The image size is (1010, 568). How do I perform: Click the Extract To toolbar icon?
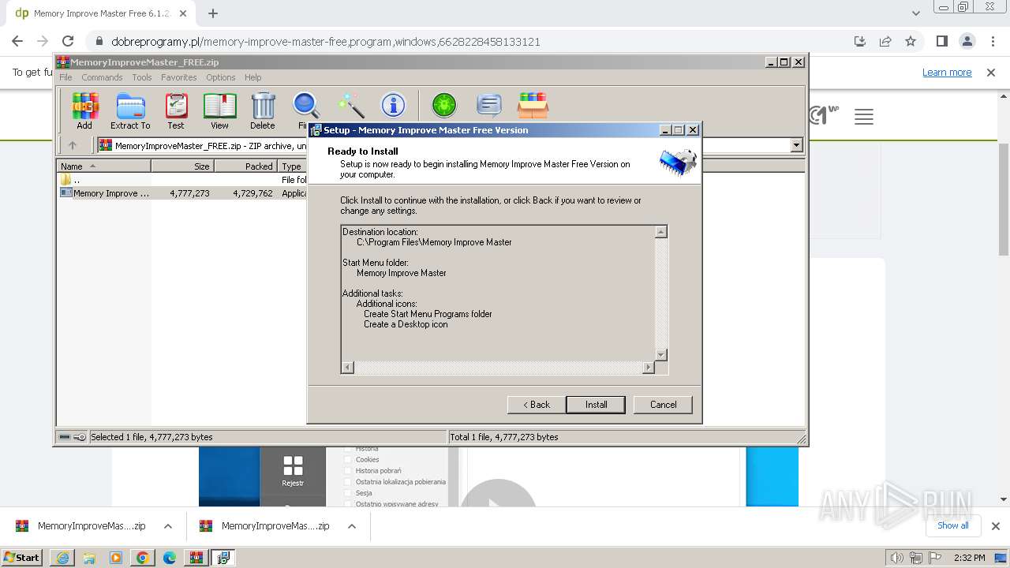coord(130,111)
